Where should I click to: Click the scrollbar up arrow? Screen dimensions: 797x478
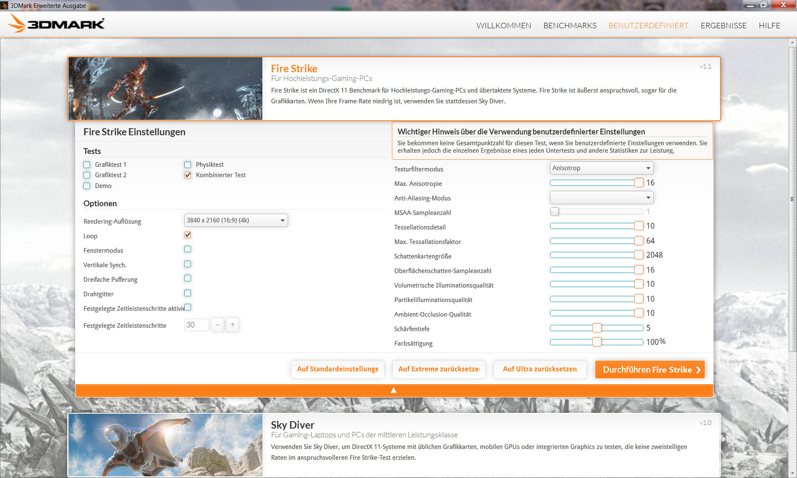click(x=792, y=42)
